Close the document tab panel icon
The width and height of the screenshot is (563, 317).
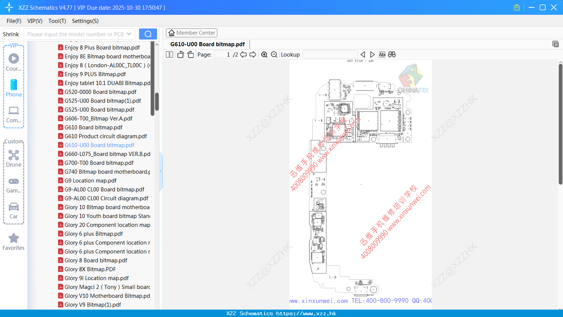coord(556,44)
